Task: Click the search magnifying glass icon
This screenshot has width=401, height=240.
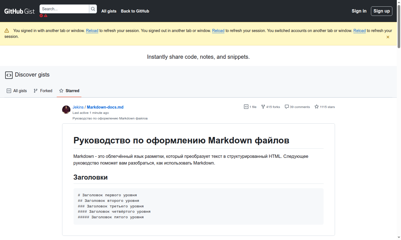Action: (93, 9)
